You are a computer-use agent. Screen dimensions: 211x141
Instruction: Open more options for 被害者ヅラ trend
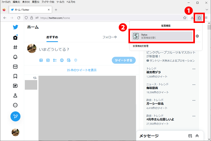194,69
